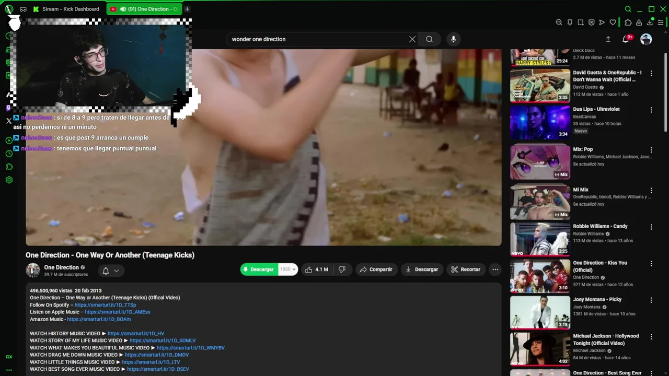Screen dimensions: 669x376
Task: Open Robbie Williams - Candy title
Action: [x=600, y=226]
